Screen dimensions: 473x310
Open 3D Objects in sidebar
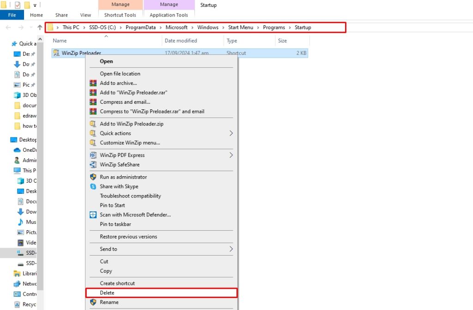click(x=25, y=95)
